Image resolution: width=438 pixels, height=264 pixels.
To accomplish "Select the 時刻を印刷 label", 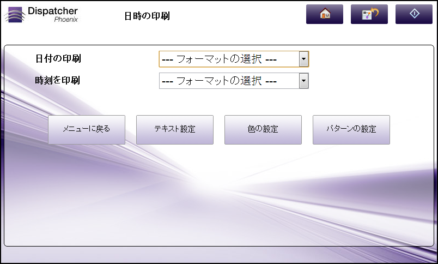I will 58,80.
